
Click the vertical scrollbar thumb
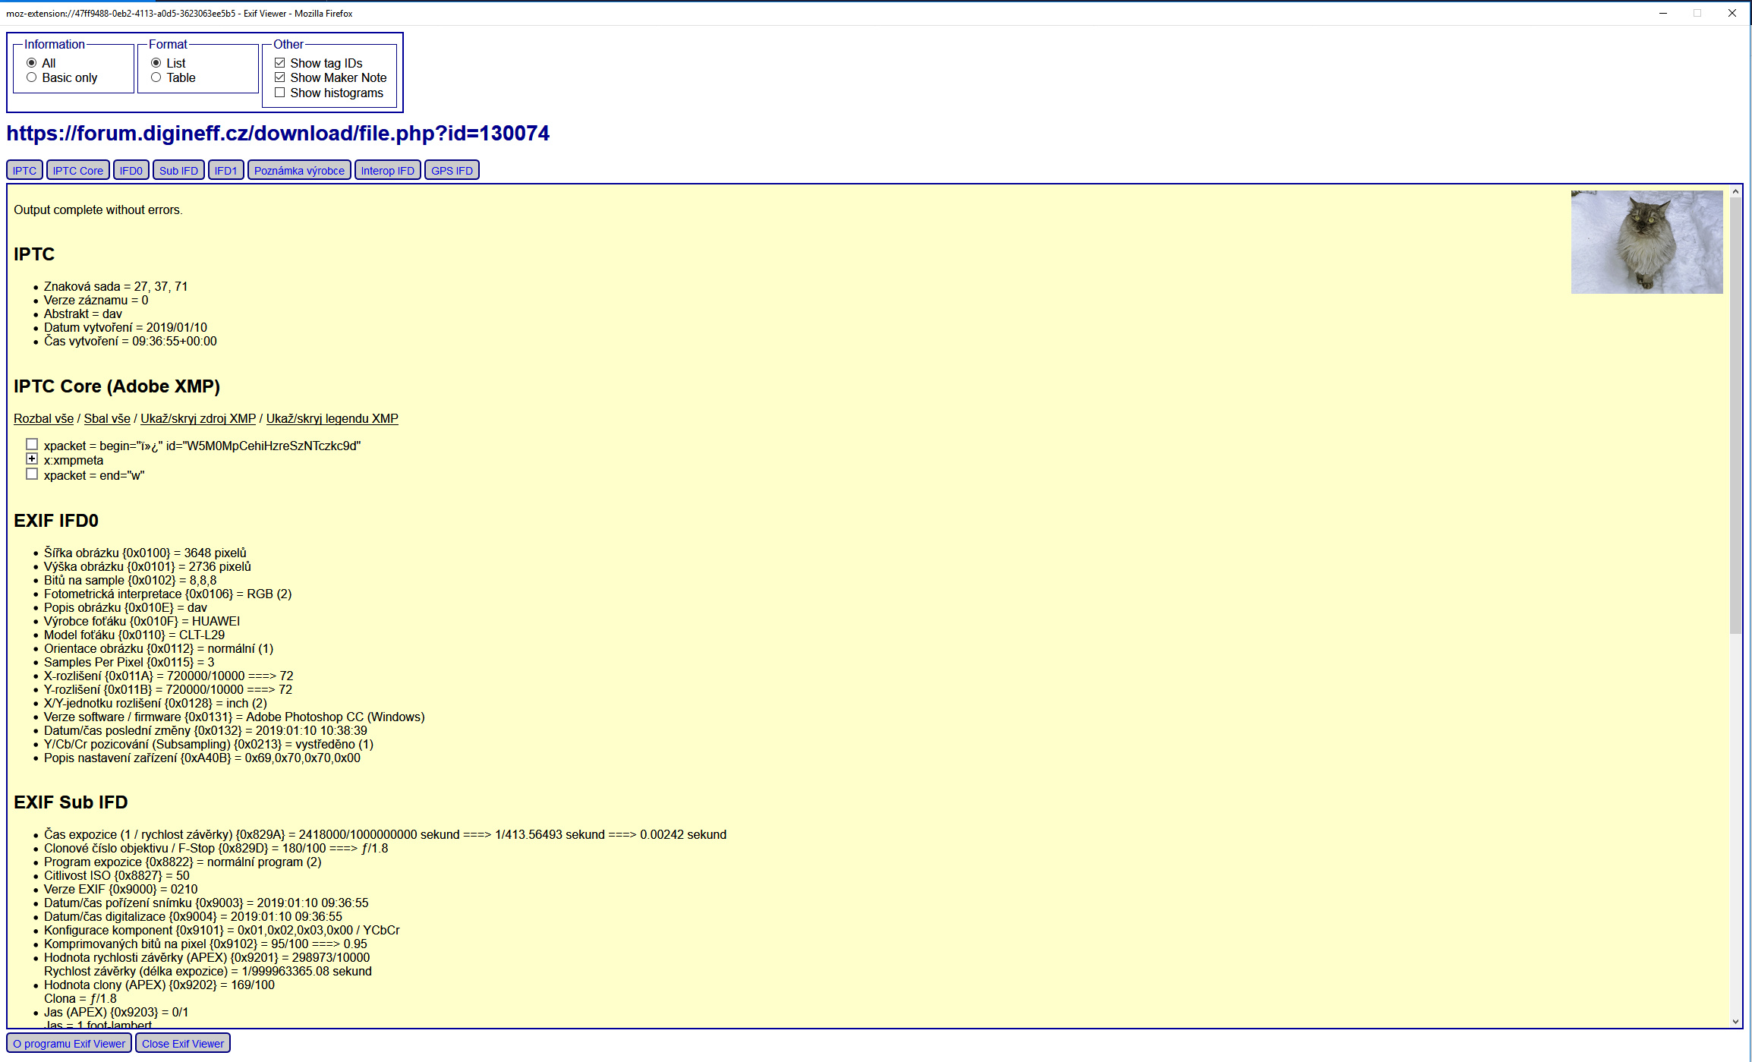tap(1735, 414)
